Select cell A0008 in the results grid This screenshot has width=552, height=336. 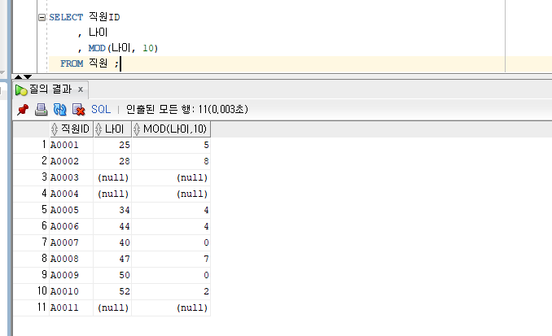(x=71, y=259)
